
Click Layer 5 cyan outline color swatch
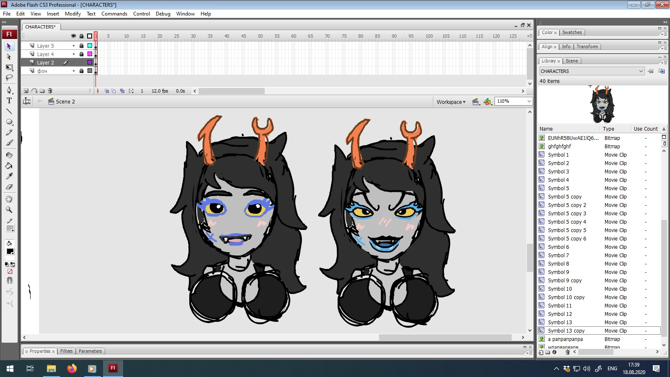point(90,46)
